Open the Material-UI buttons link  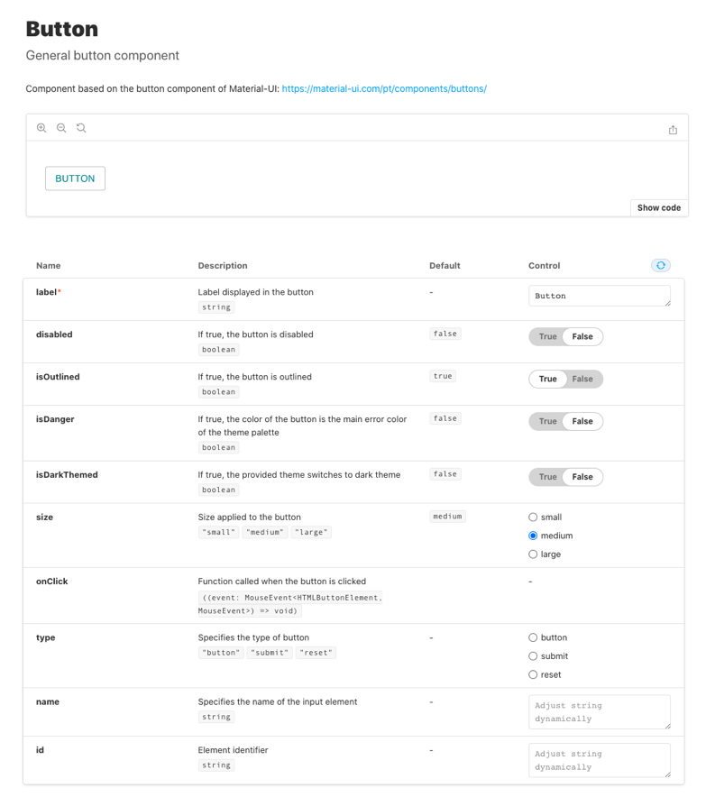coord(384,88)
